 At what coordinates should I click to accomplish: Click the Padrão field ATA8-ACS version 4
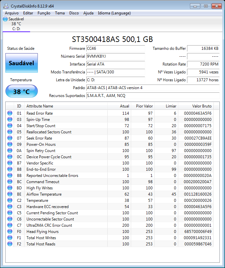153,88
